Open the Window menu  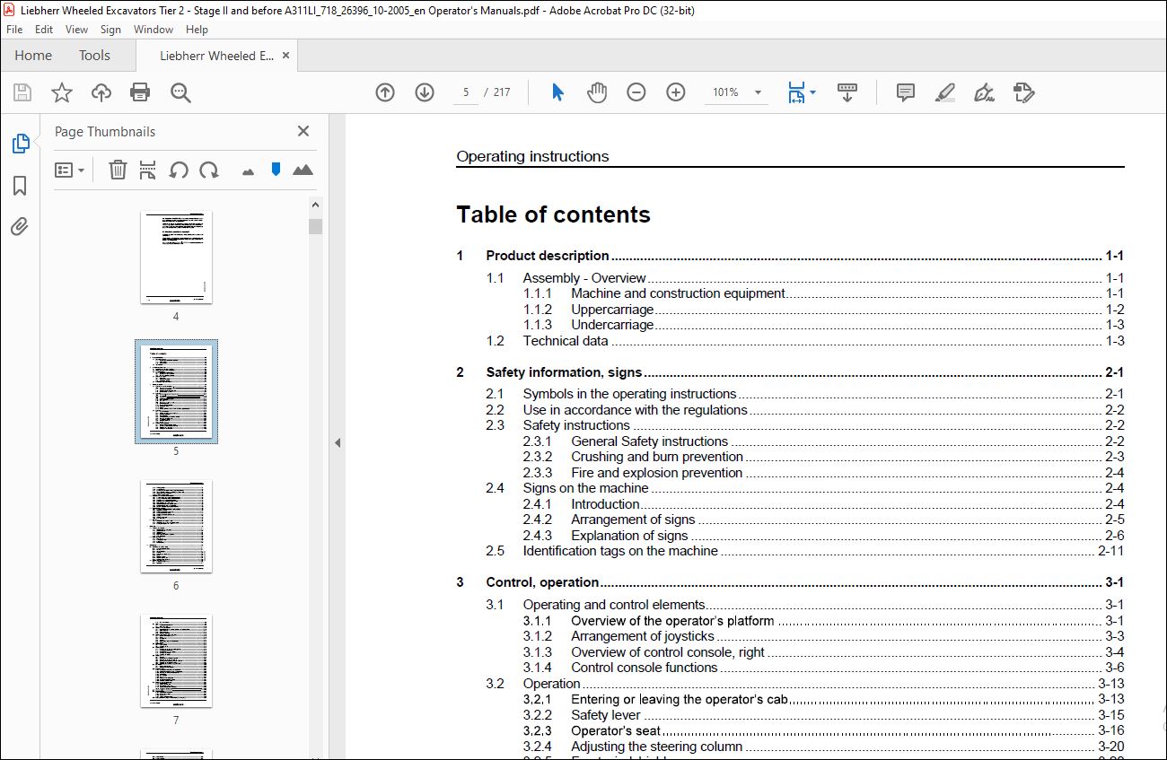[154, 30]
